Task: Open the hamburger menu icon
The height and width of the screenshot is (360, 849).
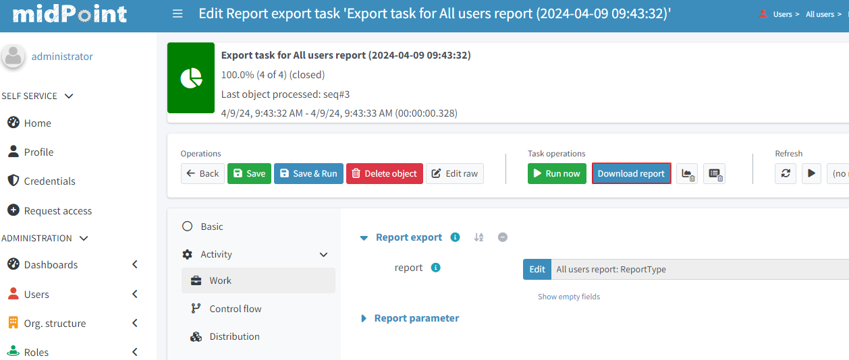Action: pos(177,13)
